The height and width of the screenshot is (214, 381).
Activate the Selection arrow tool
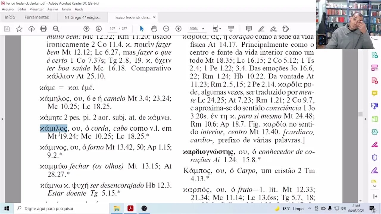142,29
